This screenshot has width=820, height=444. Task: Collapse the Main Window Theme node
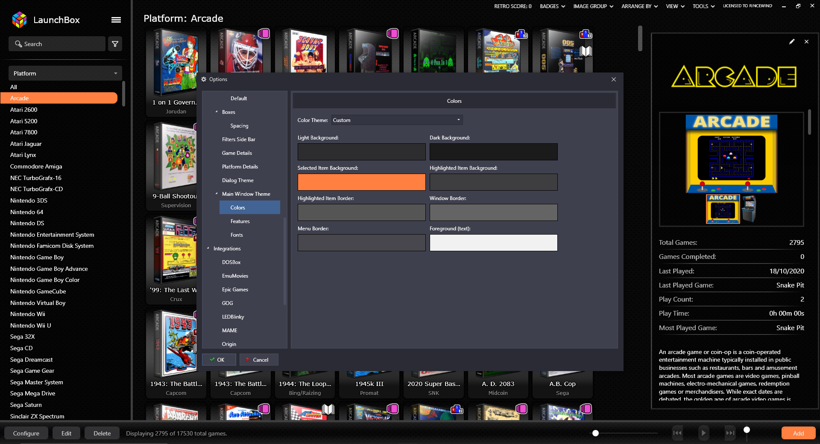tap(217, 194)
